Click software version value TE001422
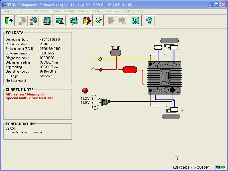This screenshot has width=228, height=171. point(47,53)
